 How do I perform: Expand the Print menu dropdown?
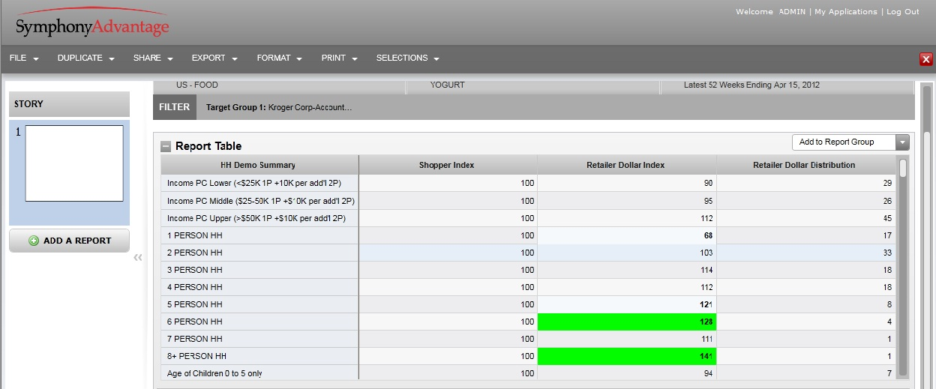tap(339, 58)
